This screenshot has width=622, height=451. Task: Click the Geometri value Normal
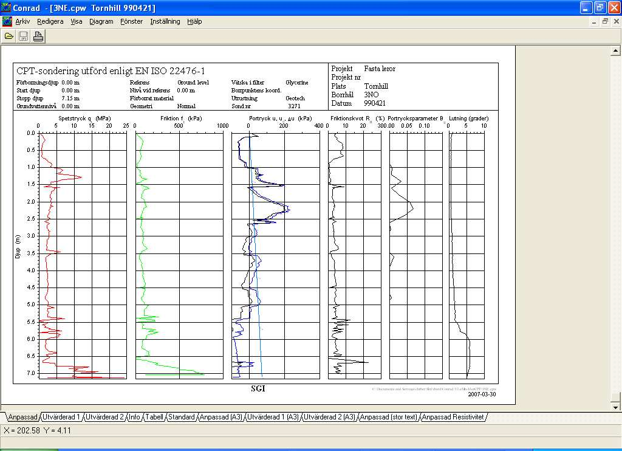coord(186,106)
